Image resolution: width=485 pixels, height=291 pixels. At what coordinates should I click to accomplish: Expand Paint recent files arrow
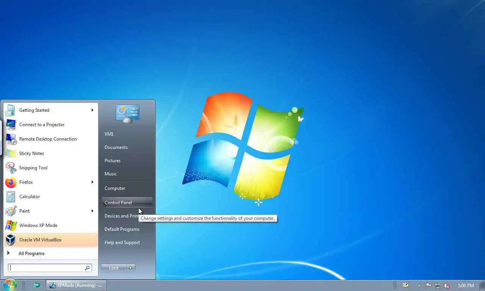pos(92,211)
